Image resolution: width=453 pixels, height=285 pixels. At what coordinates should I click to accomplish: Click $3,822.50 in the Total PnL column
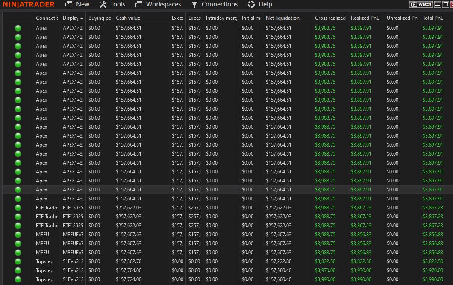point(433,261)
